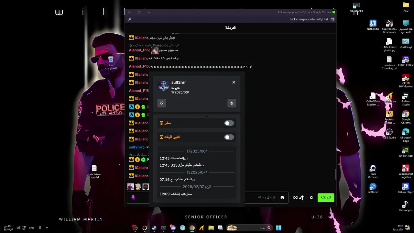Click the Chrome site settings icon in address bar
Viewport: 414px width, 233px height.
click(332, 19)
